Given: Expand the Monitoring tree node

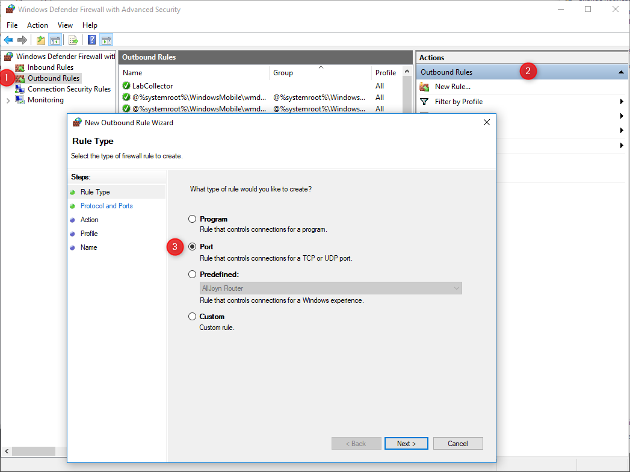Looking at the screenshot, I should click(x=8, y=101).
